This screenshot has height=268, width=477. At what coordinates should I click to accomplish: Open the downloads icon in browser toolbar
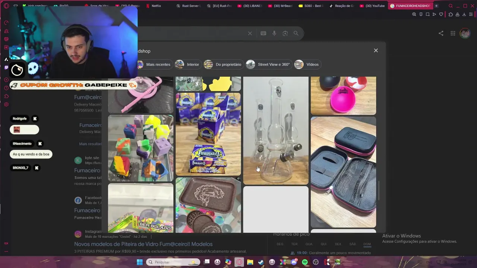(x=464, y=15)
